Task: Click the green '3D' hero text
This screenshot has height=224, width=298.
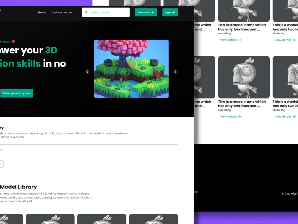Action: point(51,50)
